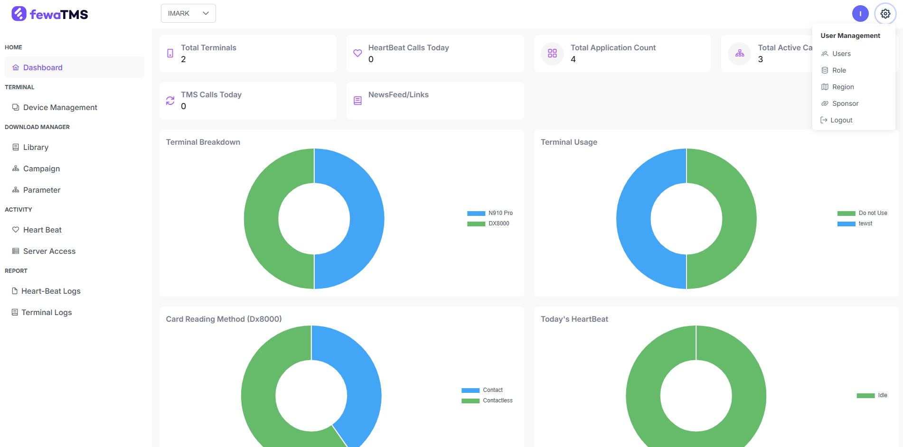
Task: Click the Sponsor link icon
Action: [825, 103]
